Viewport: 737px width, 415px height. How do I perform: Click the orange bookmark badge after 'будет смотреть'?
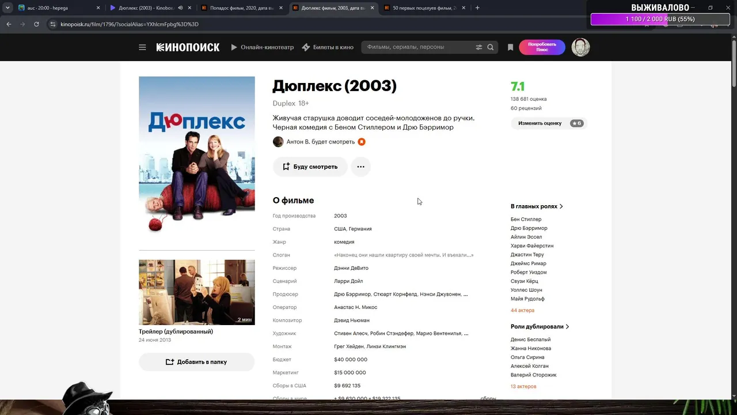[362, 142]
